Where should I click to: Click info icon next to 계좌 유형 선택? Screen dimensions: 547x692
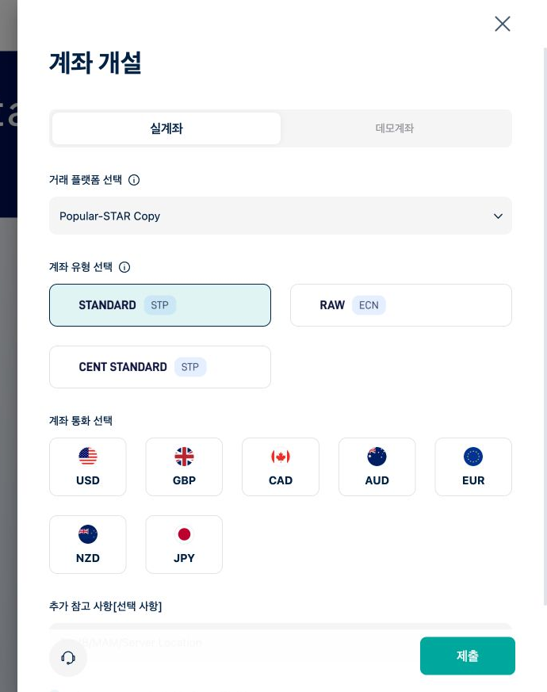124,267
